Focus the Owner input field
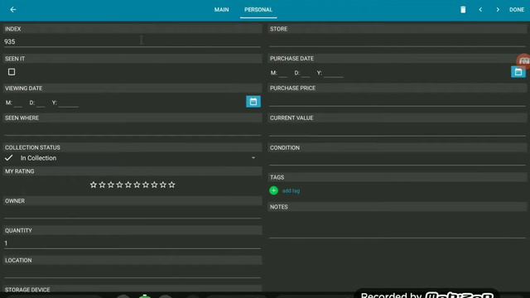Image resolution: width=530 pixels, height=298 pixels. 132,213
